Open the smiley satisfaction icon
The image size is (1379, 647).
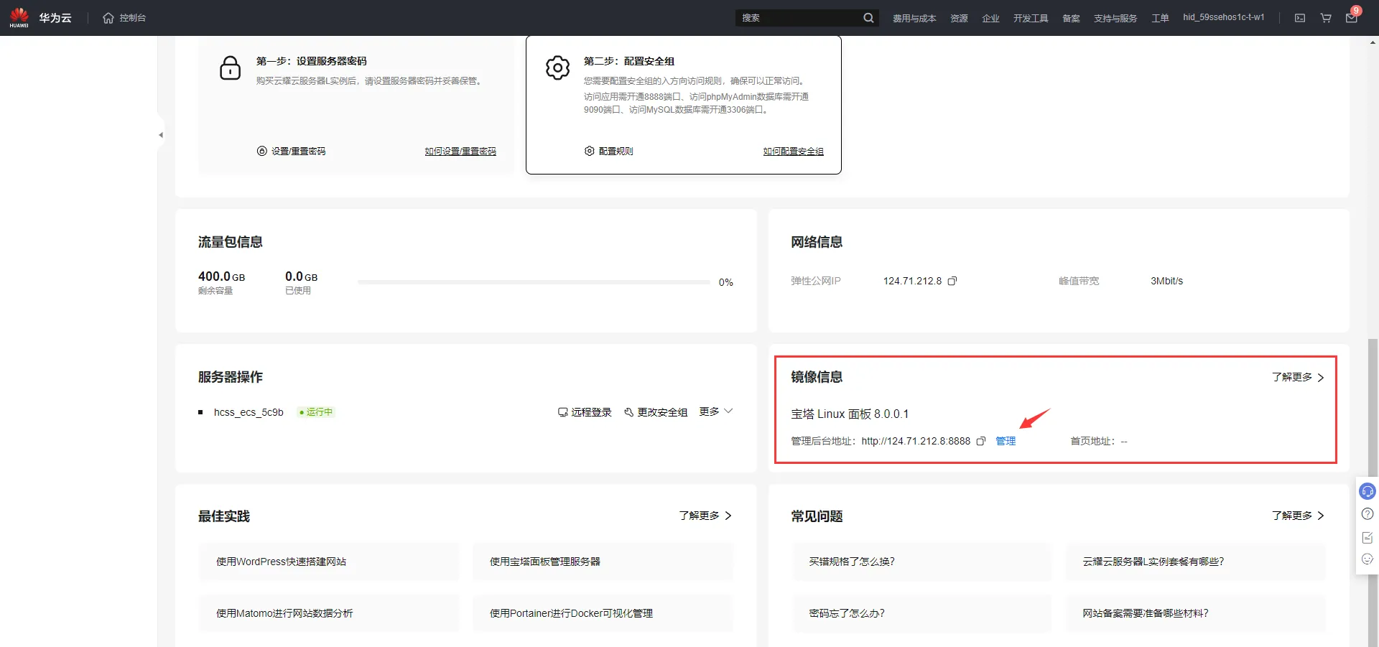tap(1368, 559)
